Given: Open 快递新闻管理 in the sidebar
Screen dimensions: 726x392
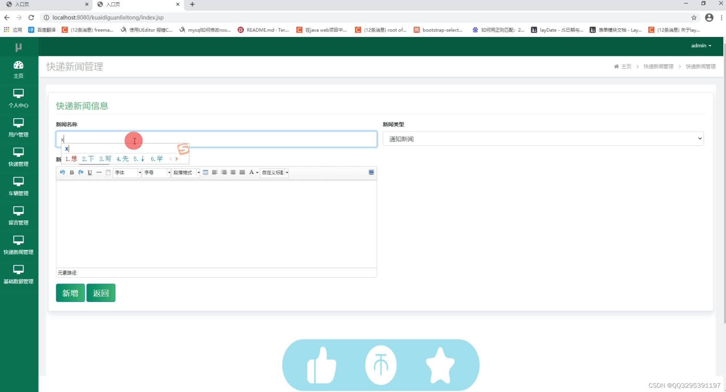Looking at the screenshot, I should (x=19, y=245).
